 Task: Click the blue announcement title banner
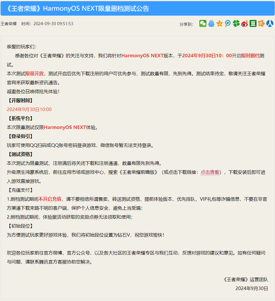[137, 8]
